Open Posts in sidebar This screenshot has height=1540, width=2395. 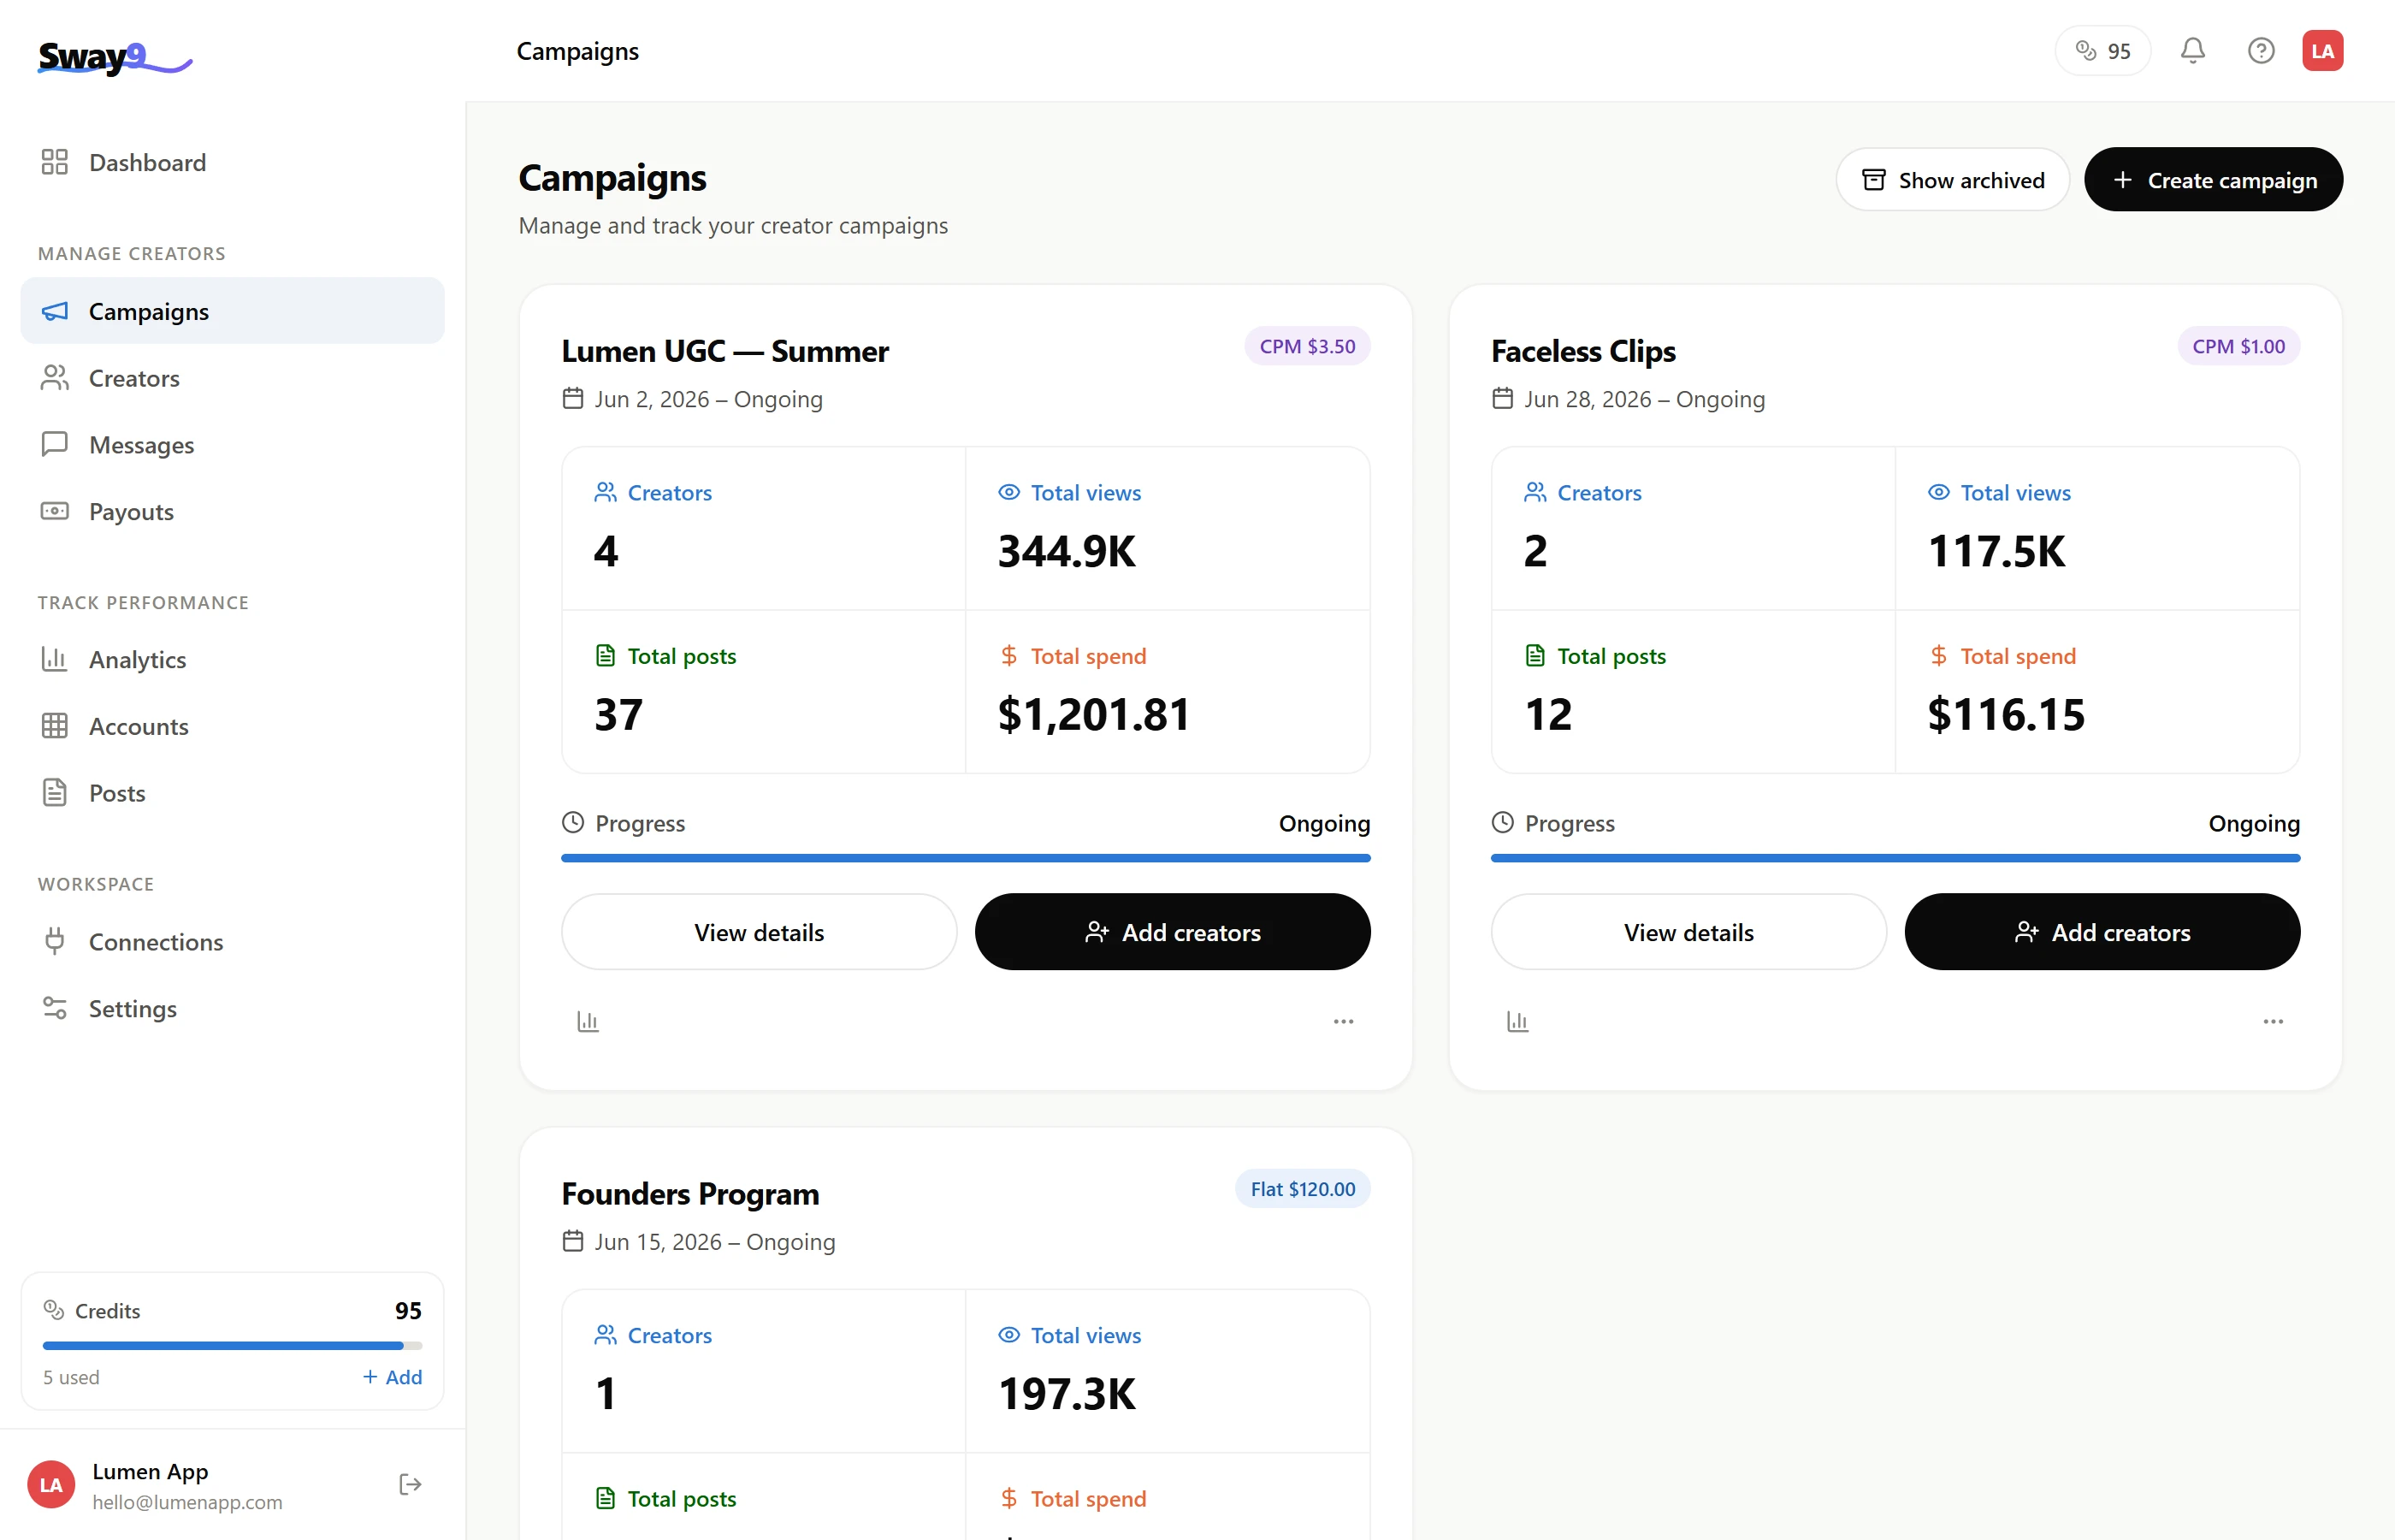[x=232, y=793]
